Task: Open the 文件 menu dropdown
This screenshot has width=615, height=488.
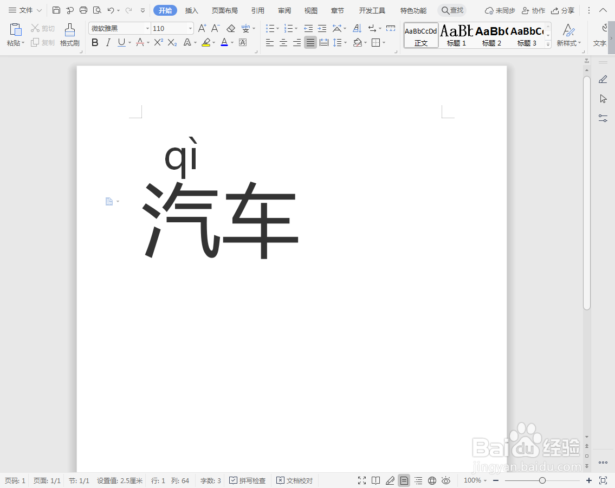Action: click(x=25, y=10)
